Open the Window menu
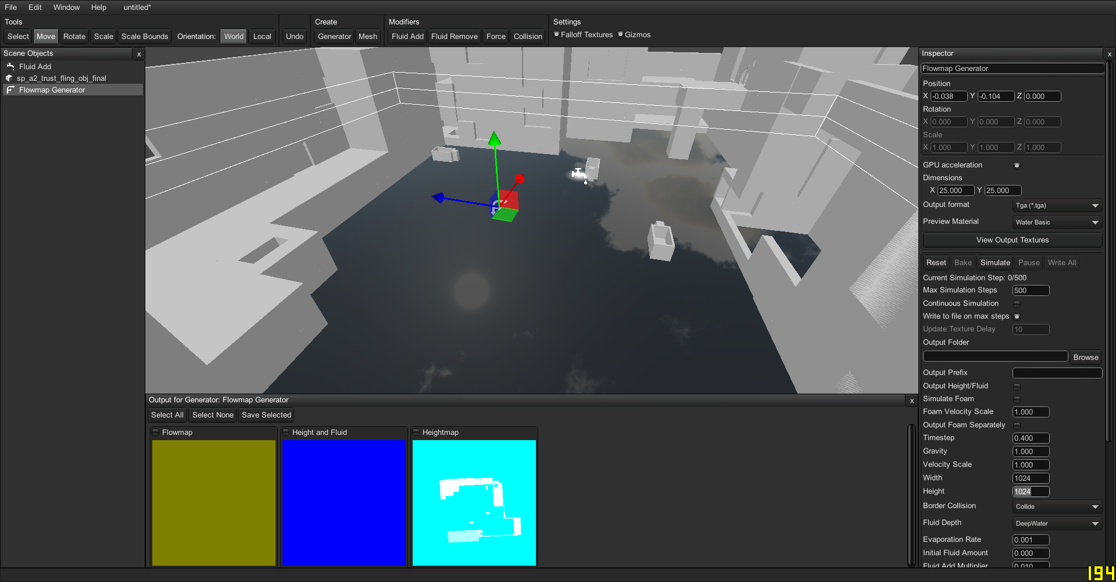1116x582 pixels. pos(66,8)
